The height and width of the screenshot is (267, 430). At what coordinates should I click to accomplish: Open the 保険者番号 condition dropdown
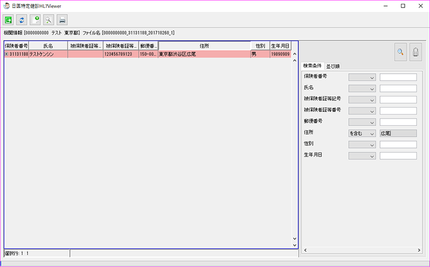click(x=362, y=77)
